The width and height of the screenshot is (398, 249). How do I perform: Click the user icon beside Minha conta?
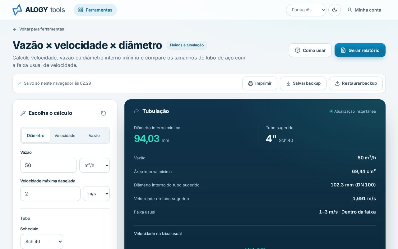click(x=349, y=10)
